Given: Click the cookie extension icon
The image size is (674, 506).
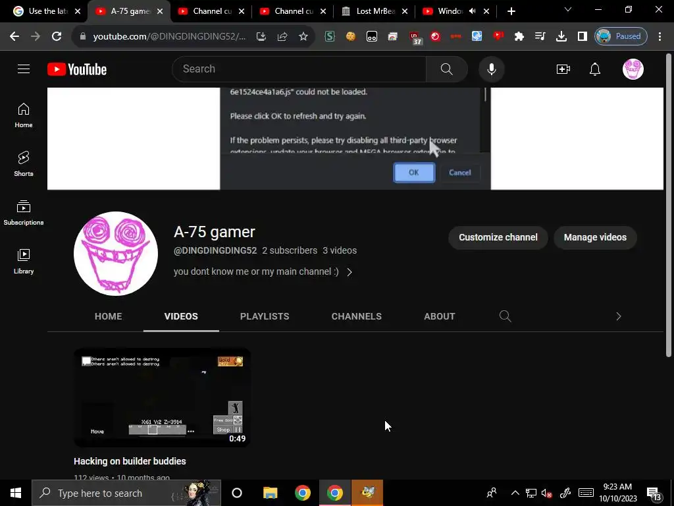Looking at the screenshot, I should coord(351,37).
